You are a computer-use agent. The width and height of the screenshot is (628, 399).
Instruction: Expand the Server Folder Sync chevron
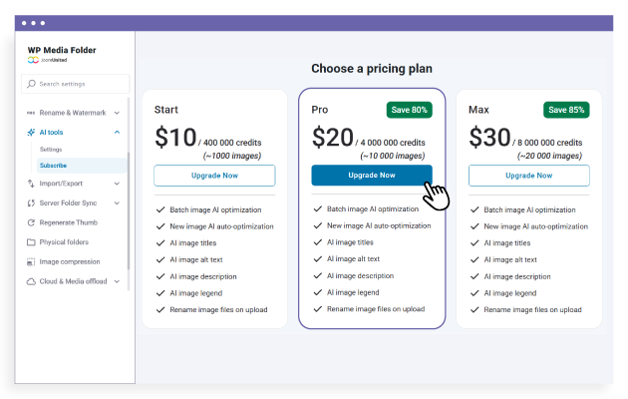pos(117,202)
